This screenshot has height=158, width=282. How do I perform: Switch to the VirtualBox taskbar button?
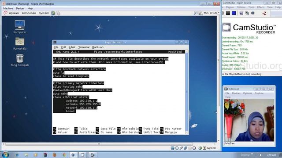pyautogui.click(x=73, y=155)
